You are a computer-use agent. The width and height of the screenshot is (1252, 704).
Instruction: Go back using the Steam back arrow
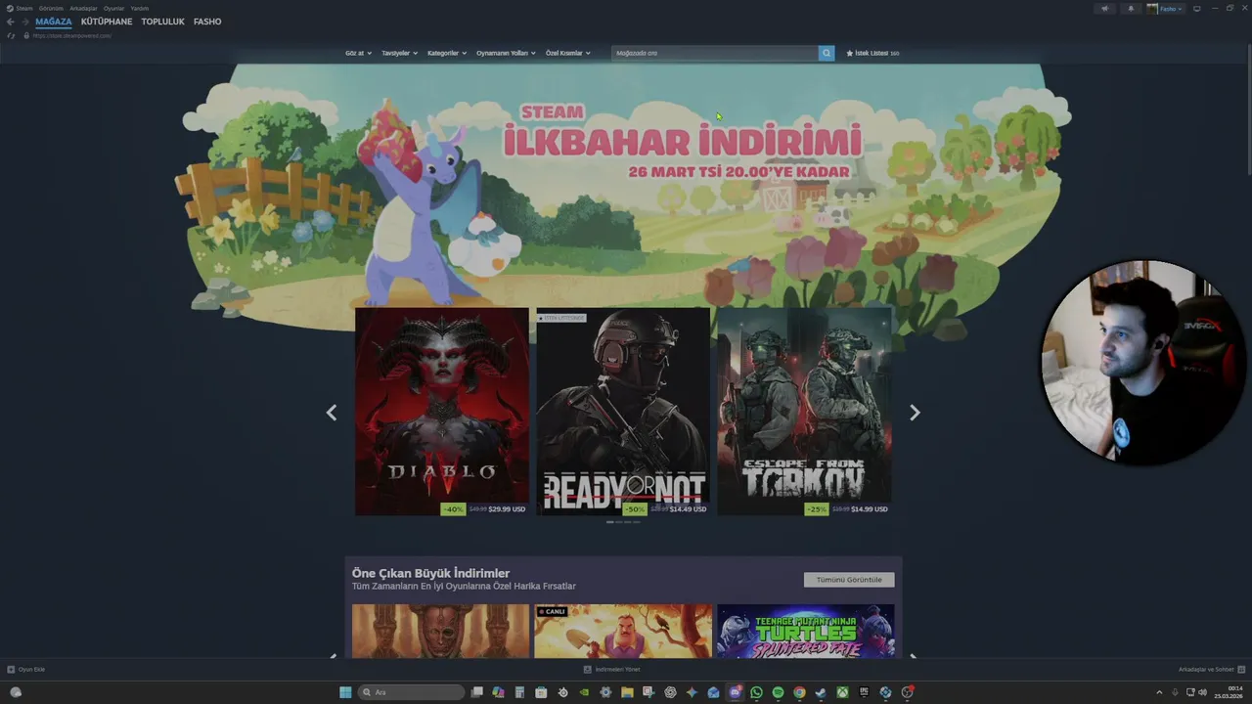(10, 22)
